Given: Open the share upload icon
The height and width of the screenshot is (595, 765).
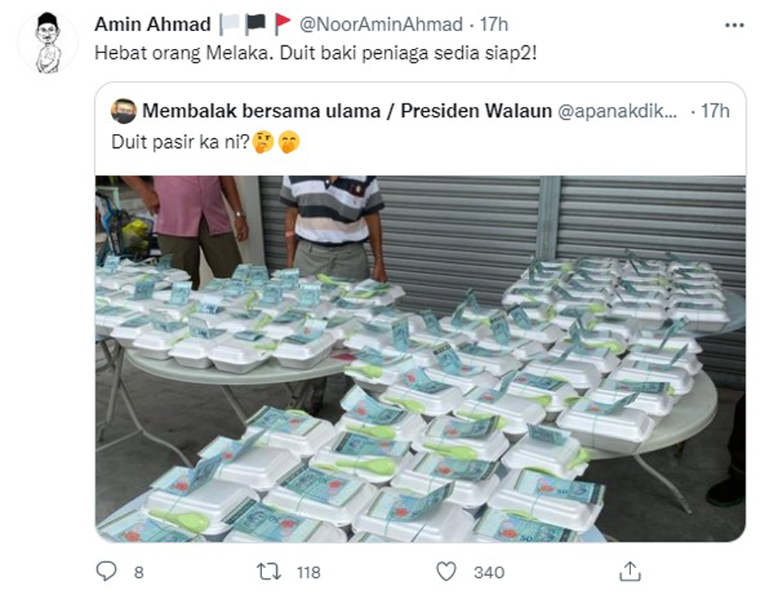Looking at the screenshot, I should (630, 571).
